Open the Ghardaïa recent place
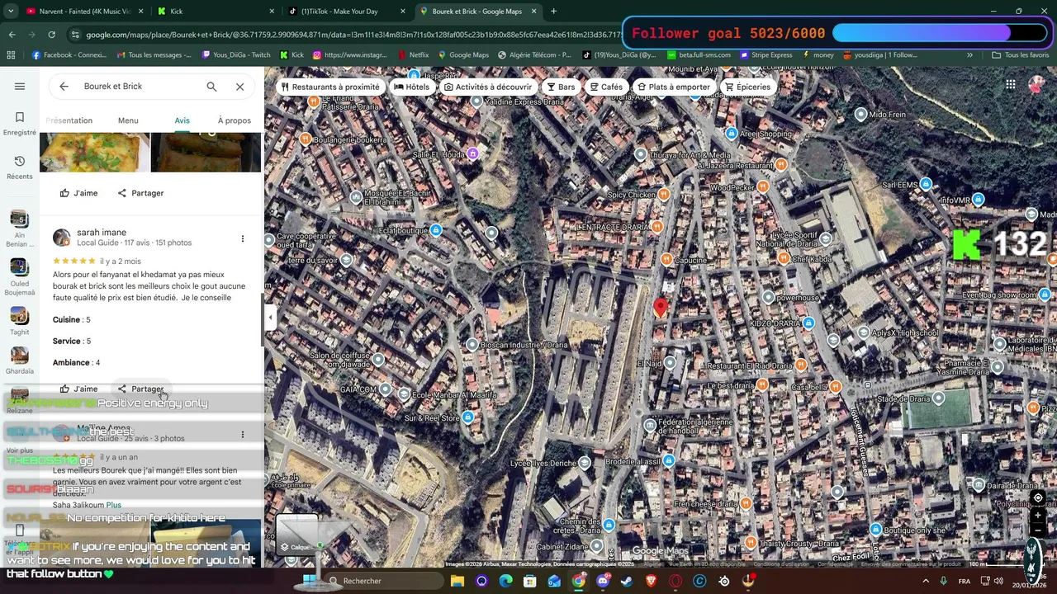Viewport: 1057px width, 594px height. [19, 361]
